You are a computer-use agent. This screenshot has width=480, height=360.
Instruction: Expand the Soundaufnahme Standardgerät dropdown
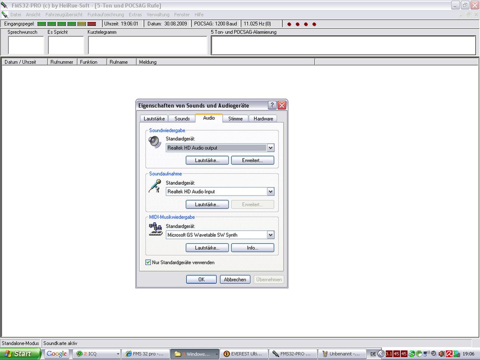(x=271, y=191)
